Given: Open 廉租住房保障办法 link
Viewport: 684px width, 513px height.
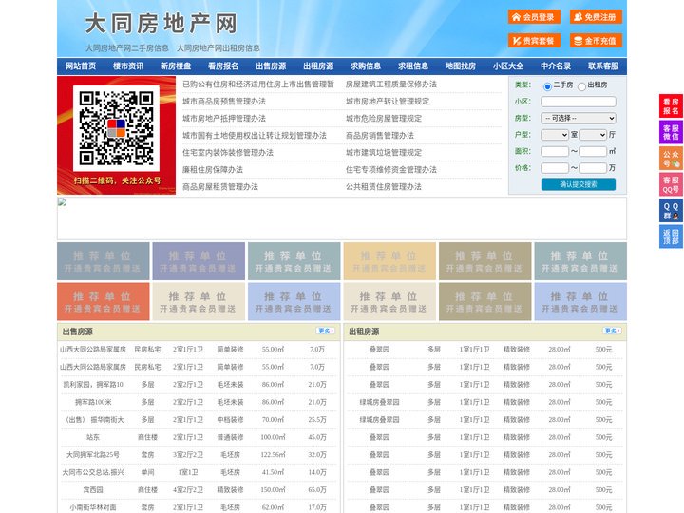Looking at the screenshot, I should 213,170.
